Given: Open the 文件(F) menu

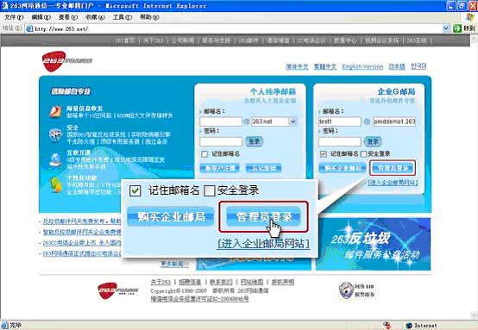Looking at the screenshot, I should 14,17.
